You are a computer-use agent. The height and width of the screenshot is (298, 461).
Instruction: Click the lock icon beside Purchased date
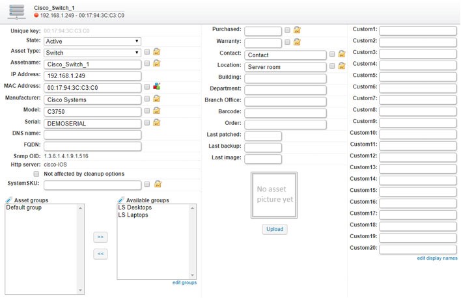point(297,30)
